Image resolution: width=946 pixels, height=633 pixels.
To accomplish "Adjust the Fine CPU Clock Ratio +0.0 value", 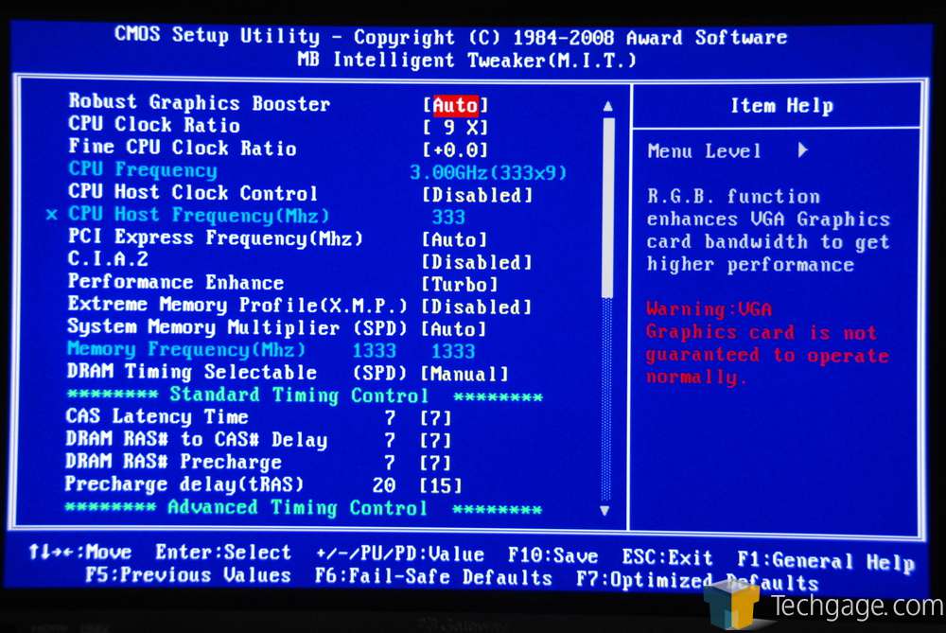I will pos(456,149).
